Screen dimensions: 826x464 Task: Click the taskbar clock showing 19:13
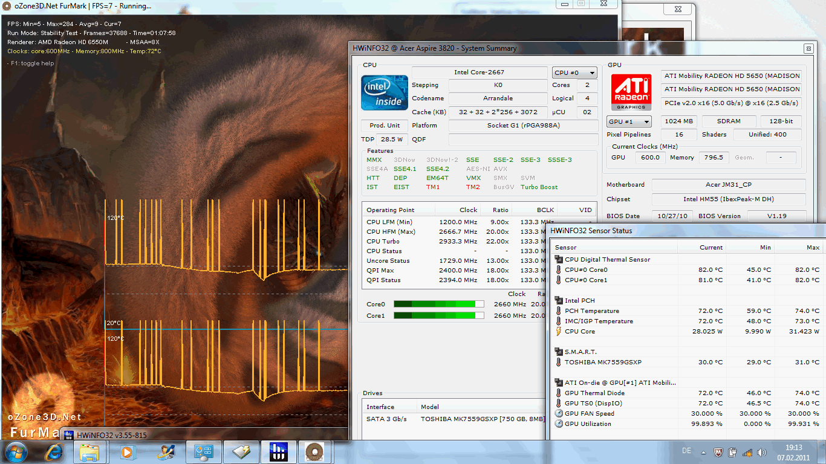point(794,448)
